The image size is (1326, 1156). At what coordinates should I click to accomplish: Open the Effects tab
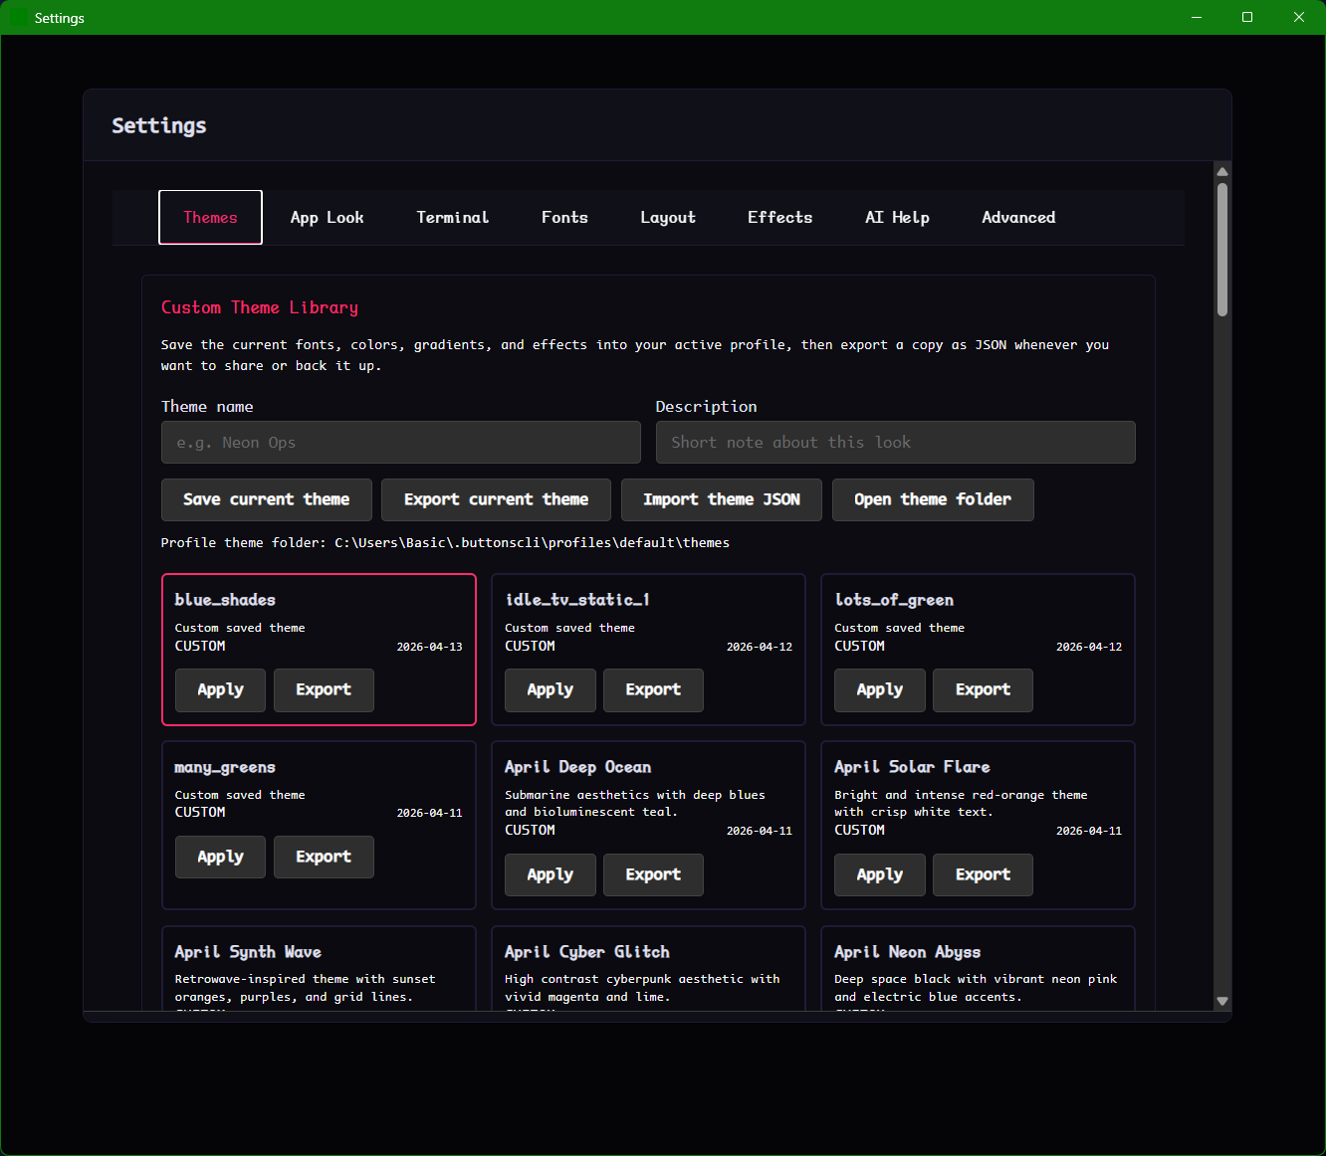[779, 217]
